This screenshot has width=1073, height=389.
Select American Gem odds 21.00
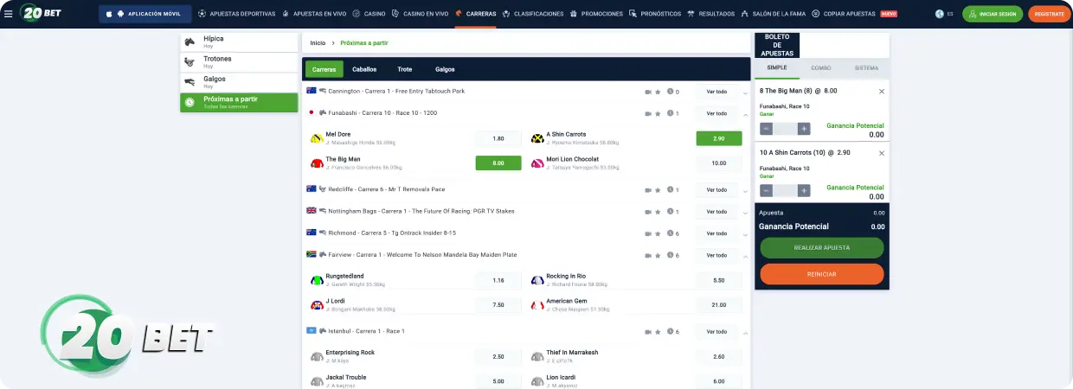coord(719,304)
